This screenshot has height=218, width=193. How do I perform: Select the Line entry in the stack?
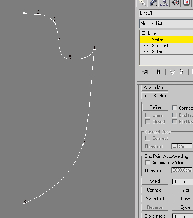click(x=152, y=33)
